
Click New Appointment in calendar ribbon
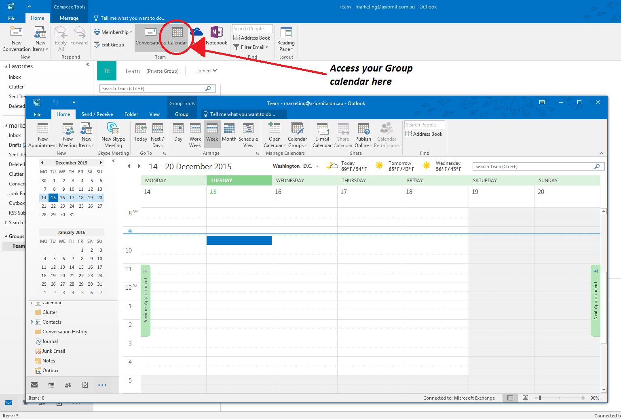pos(42,135)
